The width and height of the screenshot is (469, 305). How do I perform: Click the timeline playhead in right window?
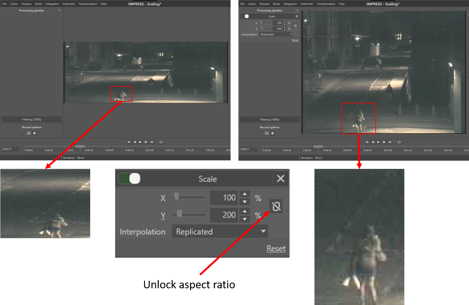click(x=318, y=147)
